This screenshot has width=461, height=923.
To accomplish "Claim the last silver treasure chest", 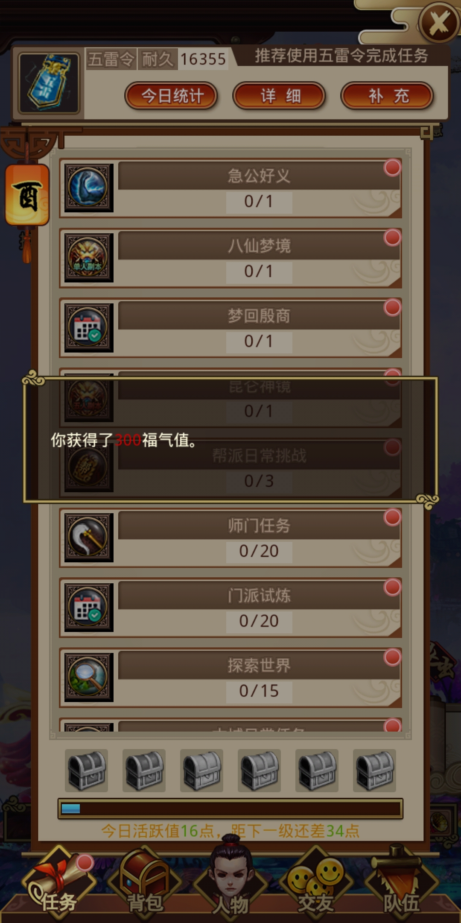I will 375,770.
